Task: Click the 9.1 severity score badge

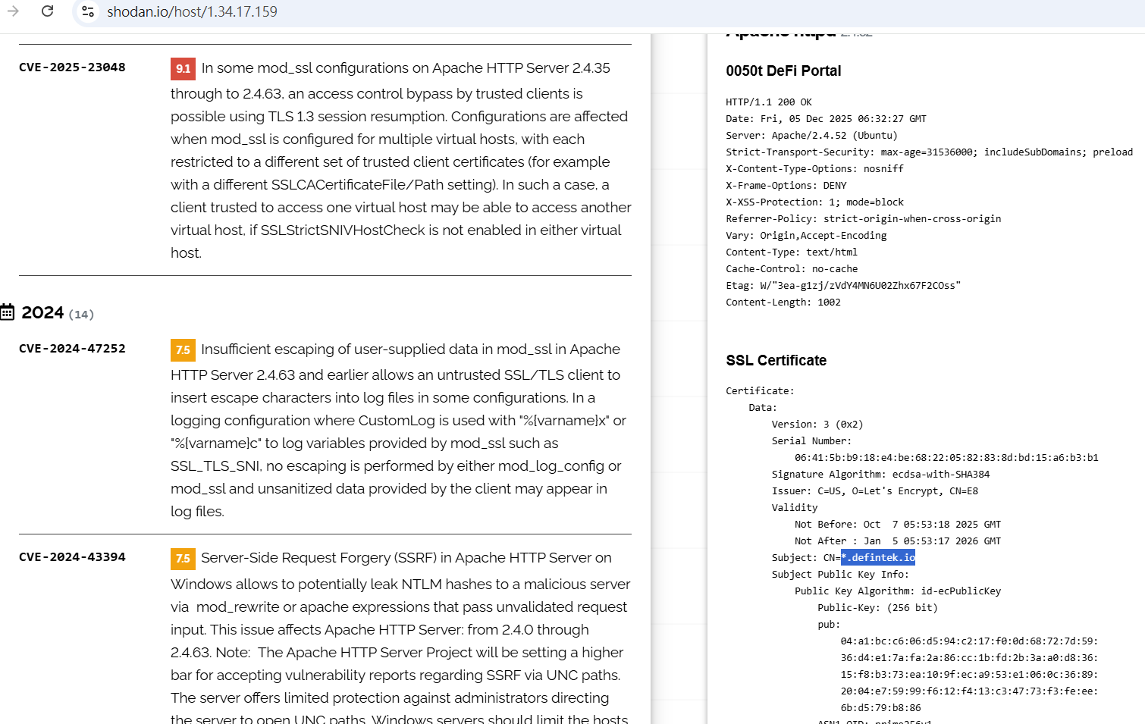Action: [183, 68]
